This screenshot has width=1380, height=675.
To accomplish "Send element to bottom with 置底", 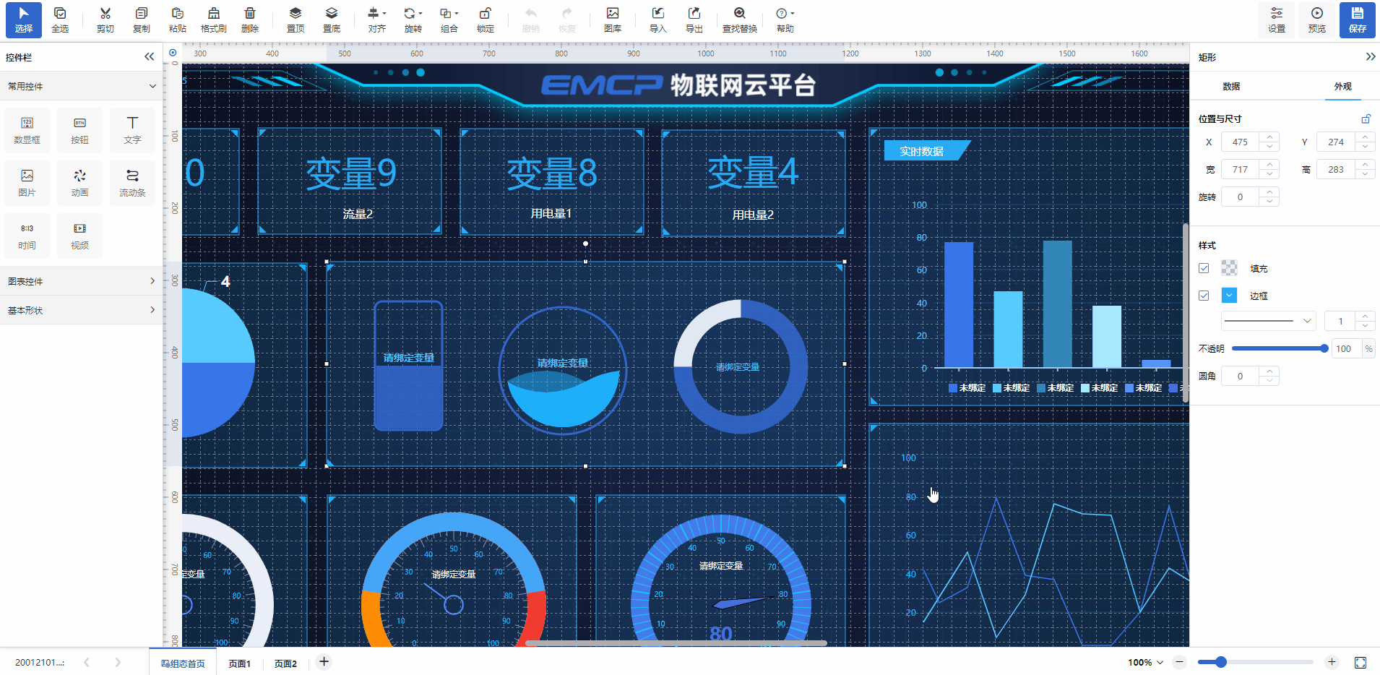I will [x=332, y=20].
